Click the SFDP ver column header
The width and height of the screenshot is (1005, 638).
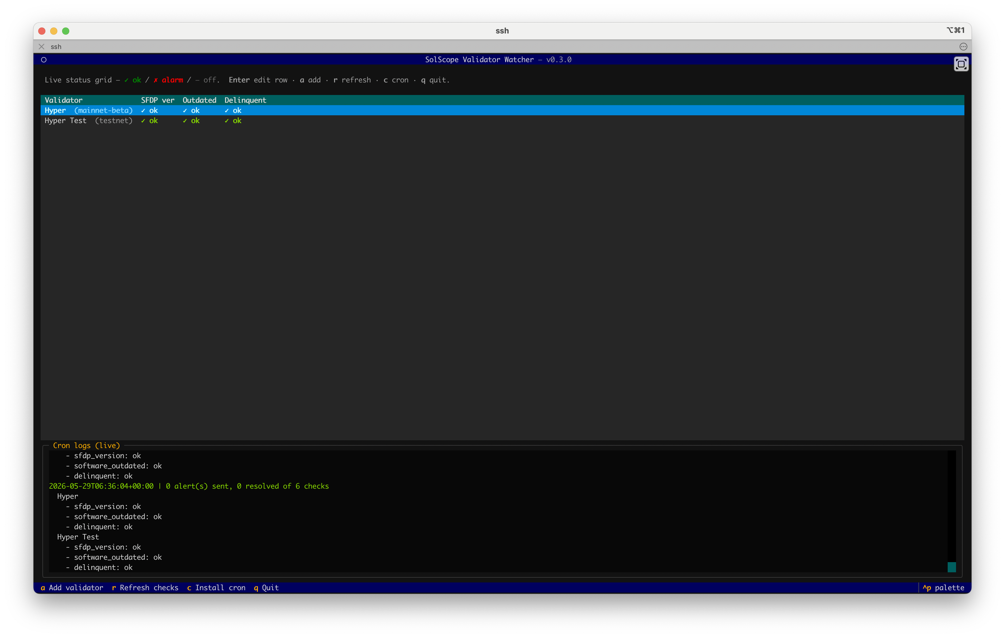[x=157, y=100]
